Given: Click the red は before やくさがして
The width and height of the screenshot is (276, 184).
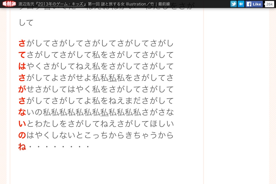Looking at the screenshot, I should point(22,66).
